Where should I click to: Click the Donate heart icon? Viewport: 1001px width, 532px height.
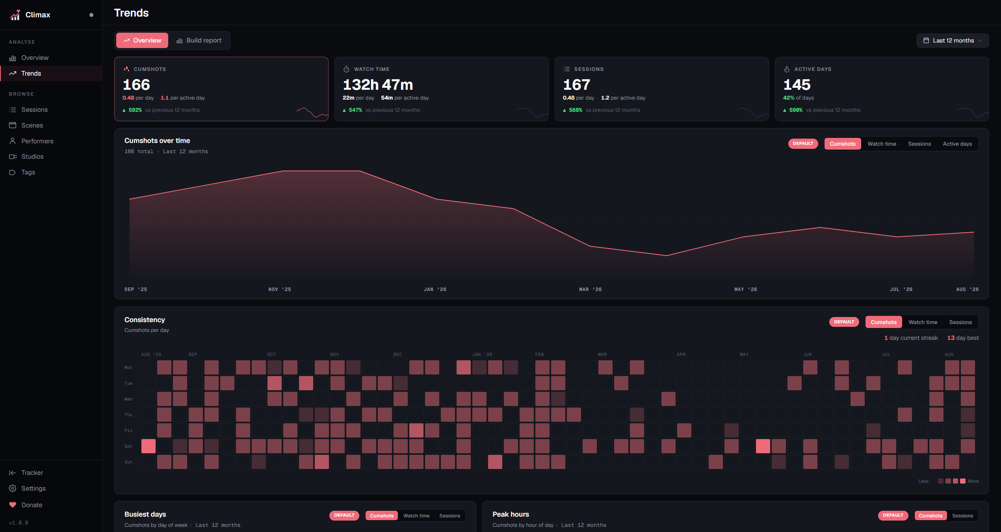tap(13, 505)
